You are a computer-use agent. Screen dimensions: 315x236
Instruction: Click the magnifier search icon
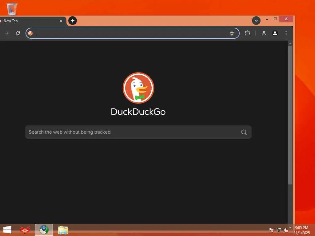(x=244, y=132)
